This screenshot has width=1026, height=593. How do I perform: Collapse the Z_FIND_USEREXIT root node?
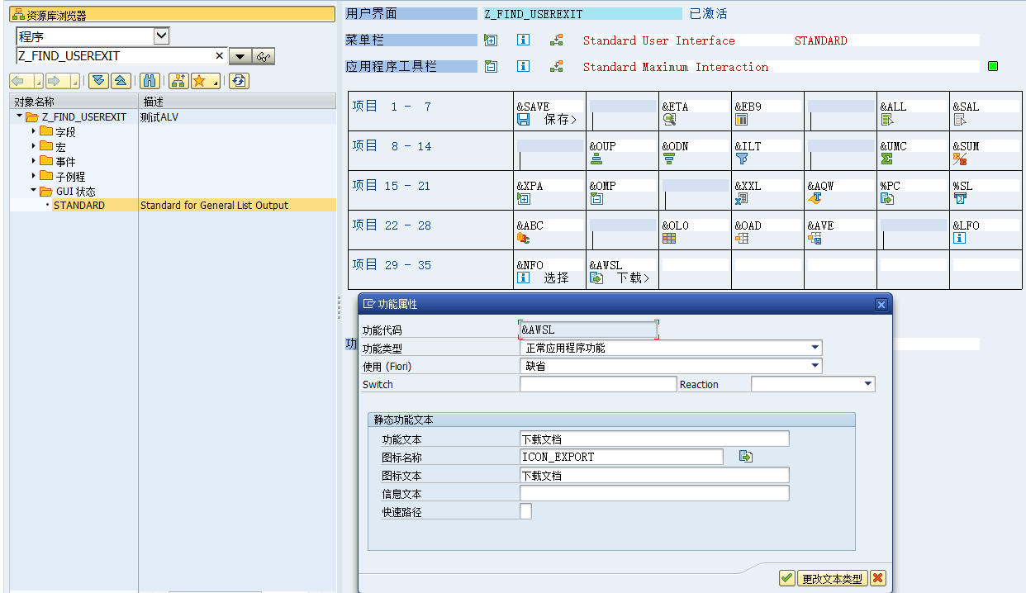click(20, 117)
